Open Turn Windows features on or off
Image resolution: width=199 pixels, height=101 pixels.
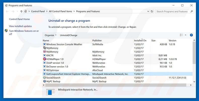tap(24, 32)
